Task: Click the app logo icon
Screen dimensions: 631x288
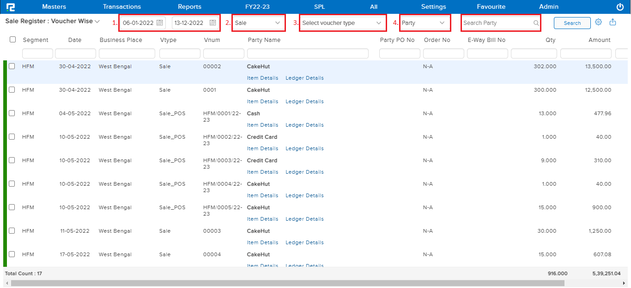Action: coord(10,7)
